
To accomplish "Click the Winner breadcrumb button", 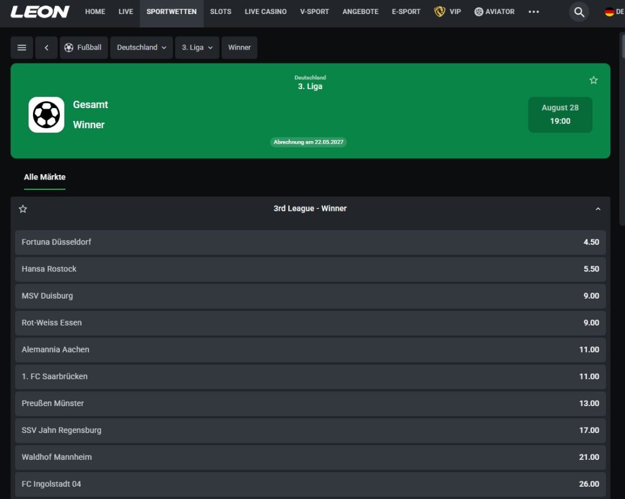I will [x=239, y=48].
